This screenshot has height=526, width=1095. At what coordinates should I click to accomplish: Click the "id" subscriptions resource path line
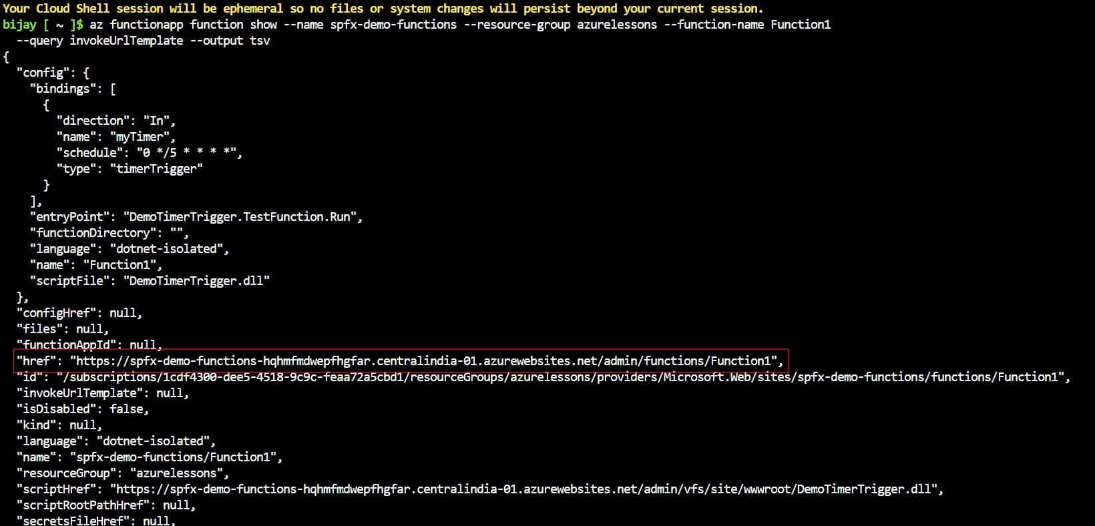(543, 377)
